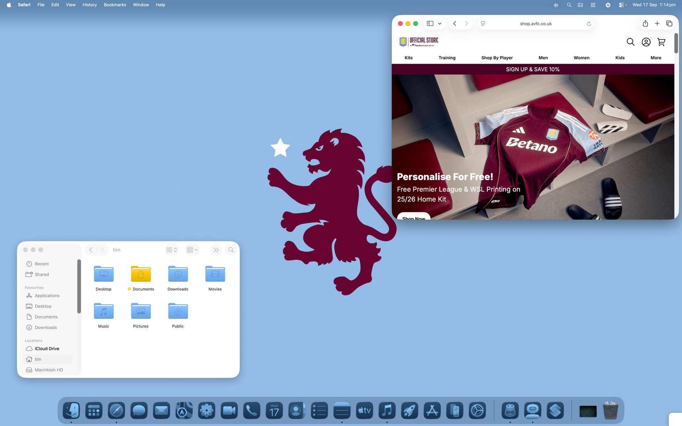This screenshot has height=426, width=682.
Task: Open Finder group-by dropdown
Action: click(x=192, y=250)
